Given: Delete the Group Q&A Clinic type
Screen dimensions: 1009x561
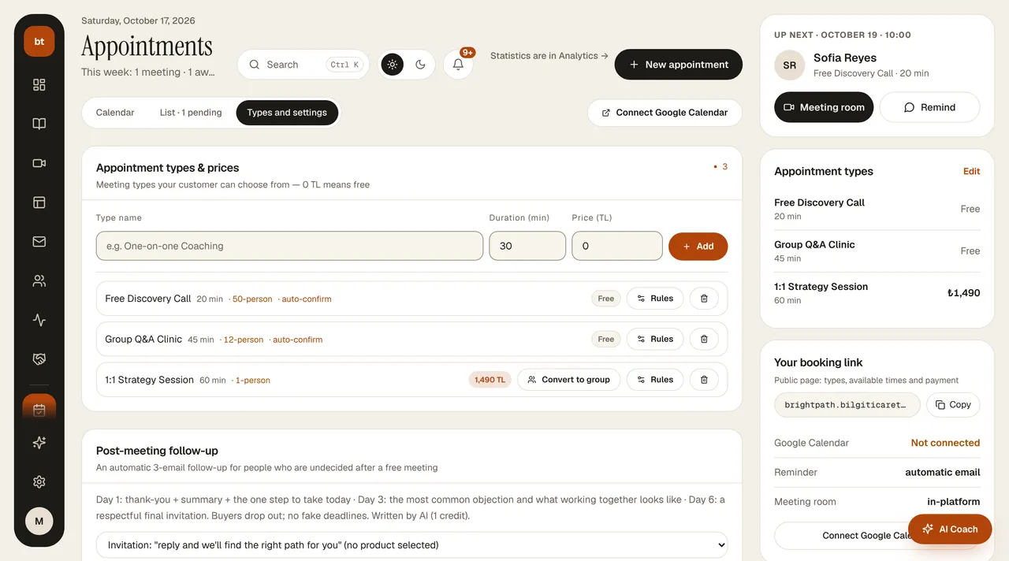Looking at the screenshot, I should click(704, 339).
